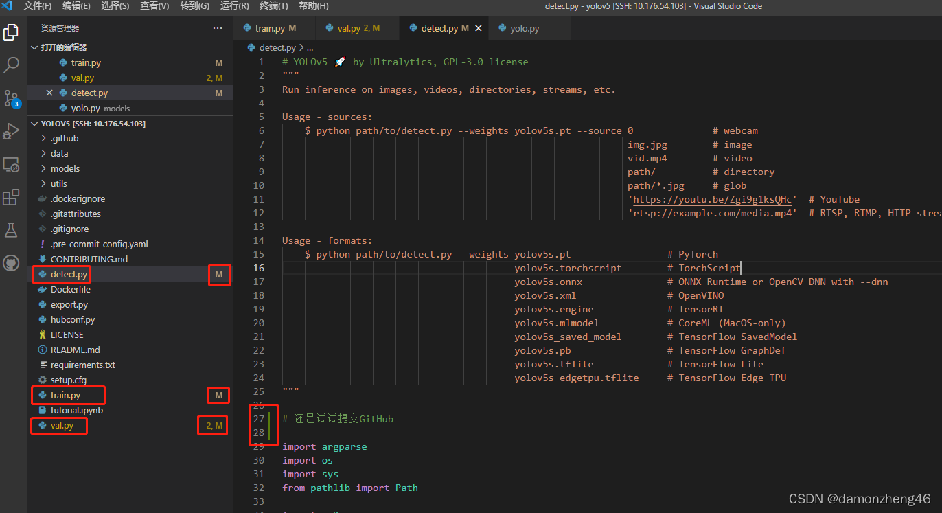Viewport: 942px width, 513px height.
Task: Open the 终端(T) menu
Action: [274, 6]
